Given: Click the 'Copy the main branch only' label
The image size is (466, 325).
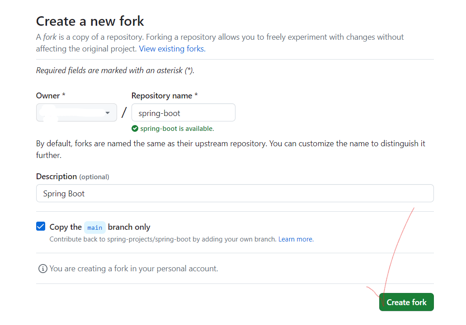Looking at the screenshot, I should pyautogui.click(x=100, y=227).
